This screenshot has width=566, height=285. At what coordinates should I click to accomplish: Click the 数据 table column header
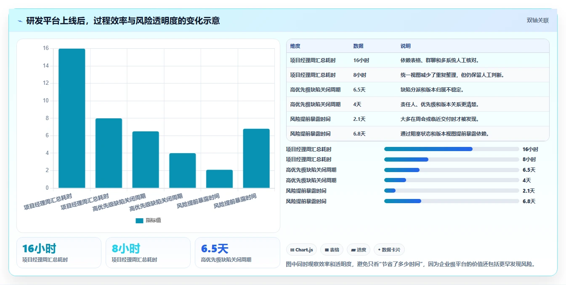pos(359,46)
